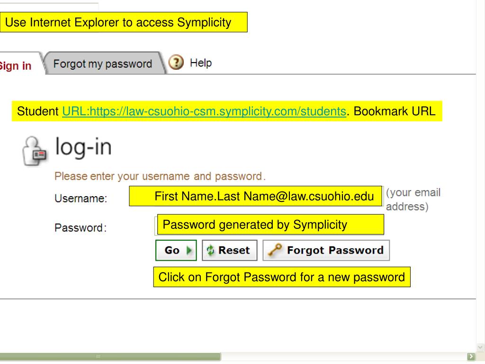
Task: Open the Forgot my password tab
Action: click(103, 64)
